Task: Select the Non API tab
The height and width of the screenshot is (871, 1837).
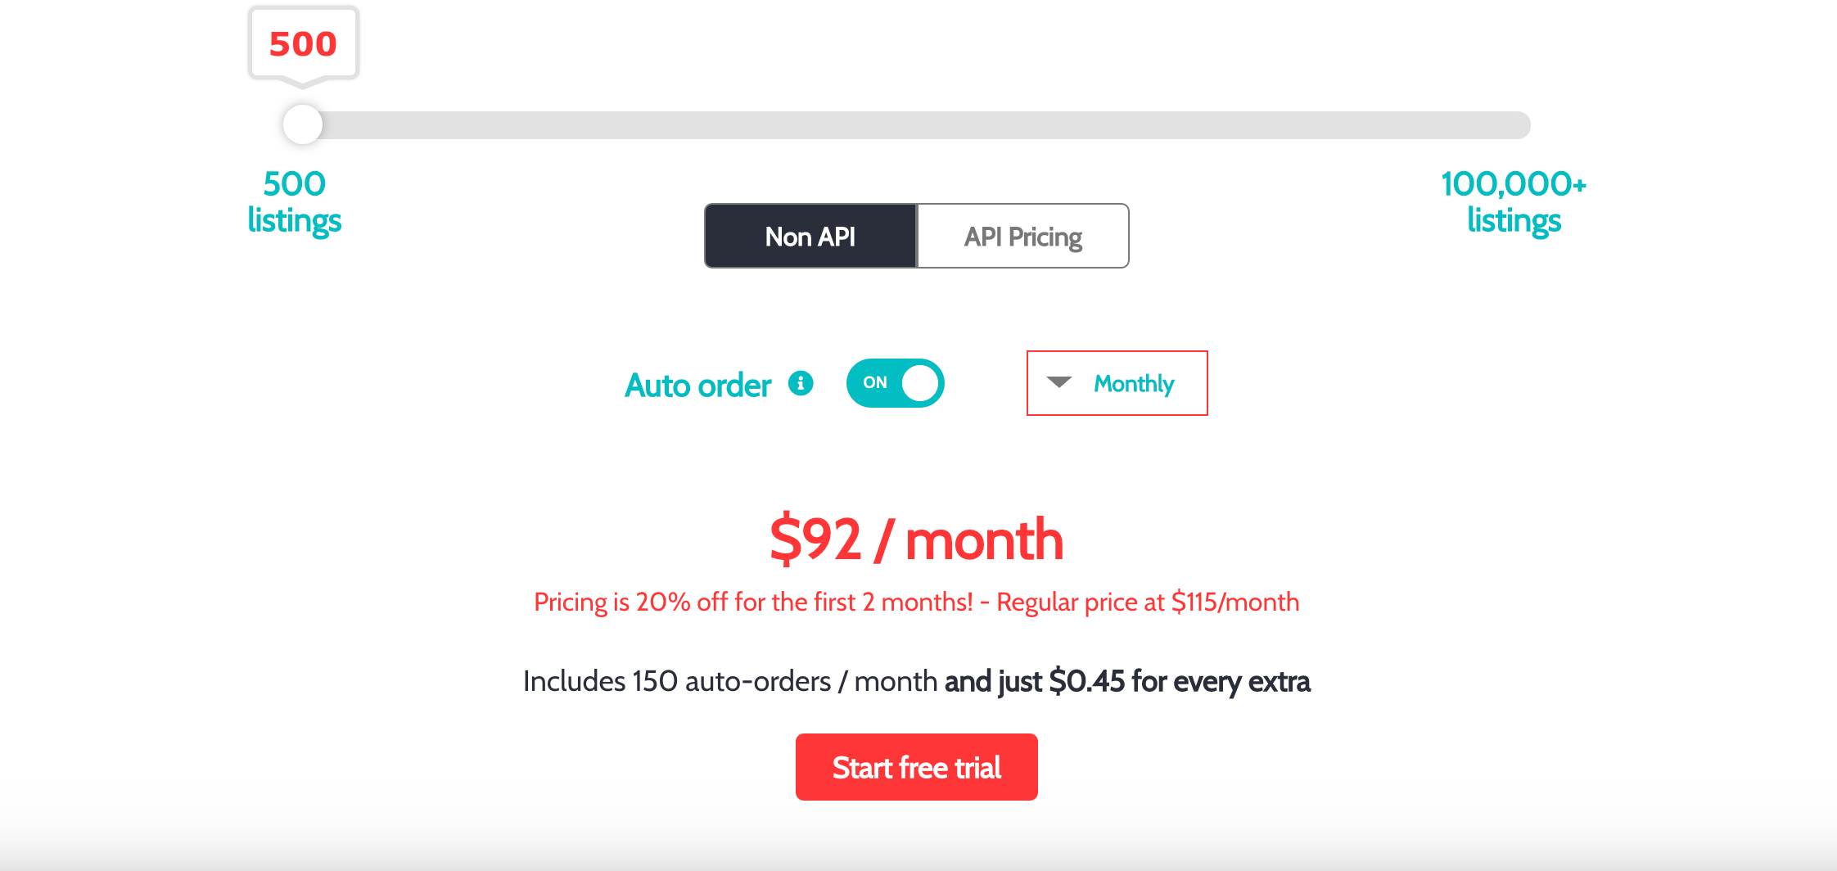Action: tap(810, 236)
